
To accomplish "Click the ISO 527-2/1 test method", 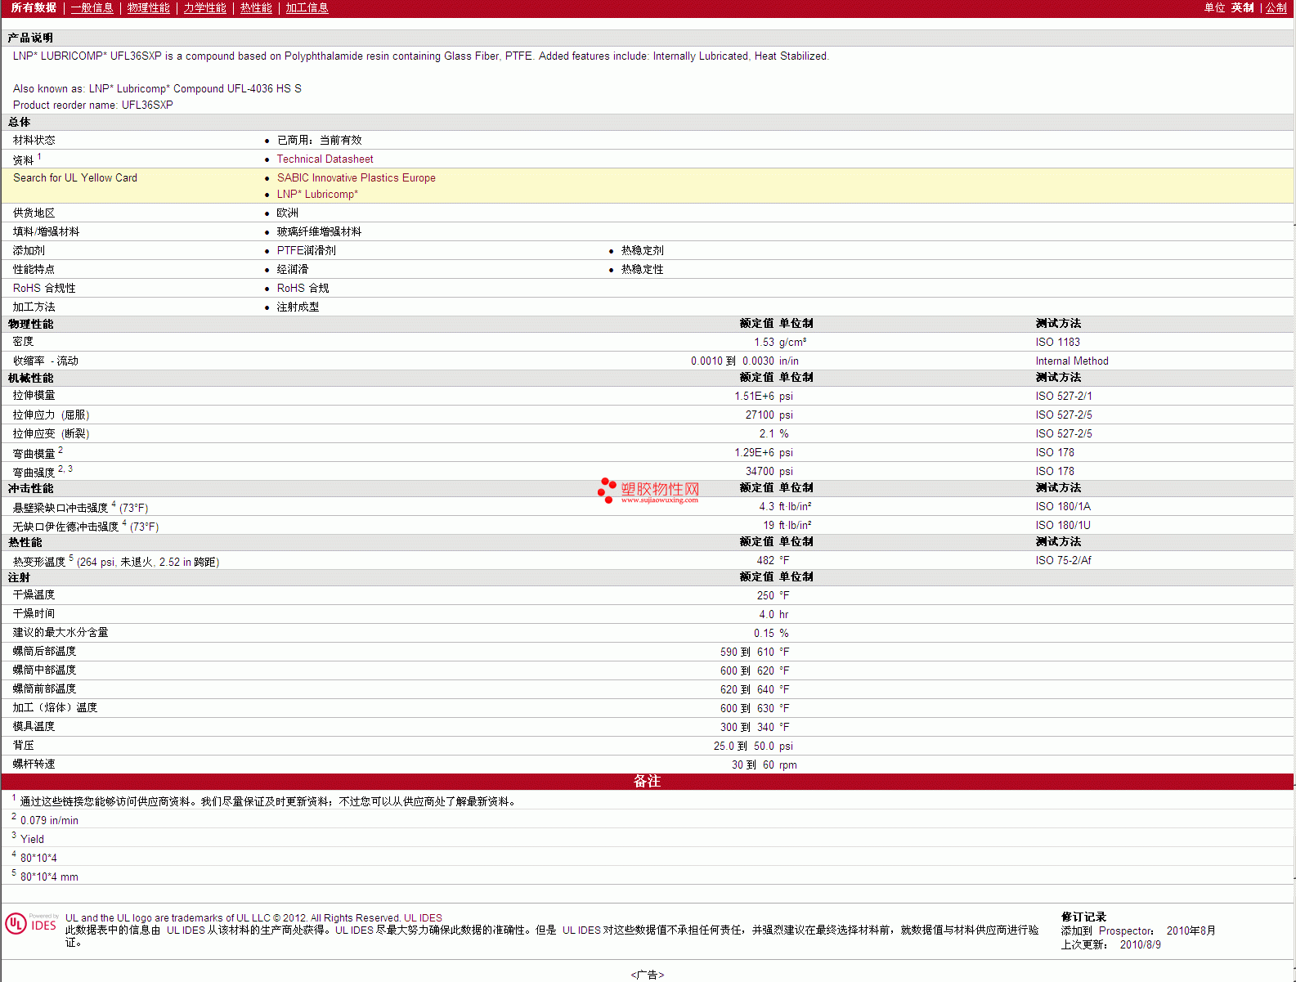I will (1064, 397).
